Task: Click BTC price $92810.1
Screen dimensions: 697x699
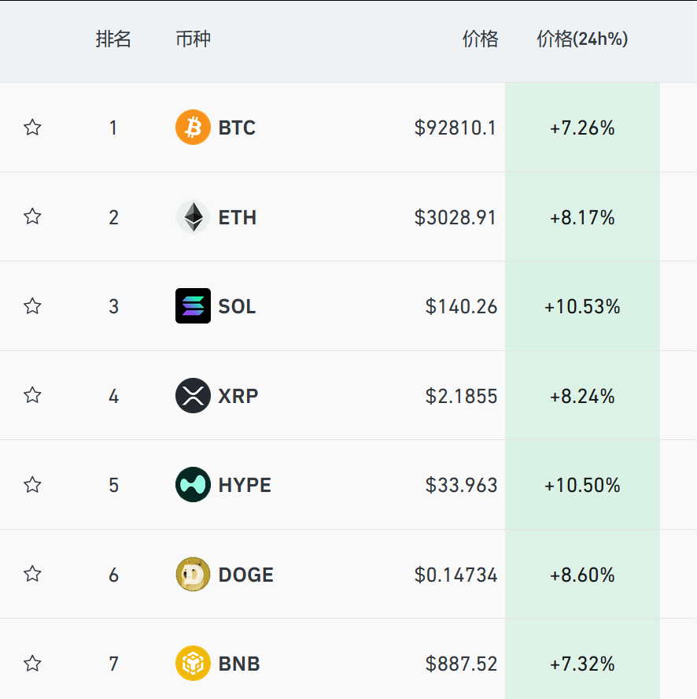Action: [x=455, y=128]
